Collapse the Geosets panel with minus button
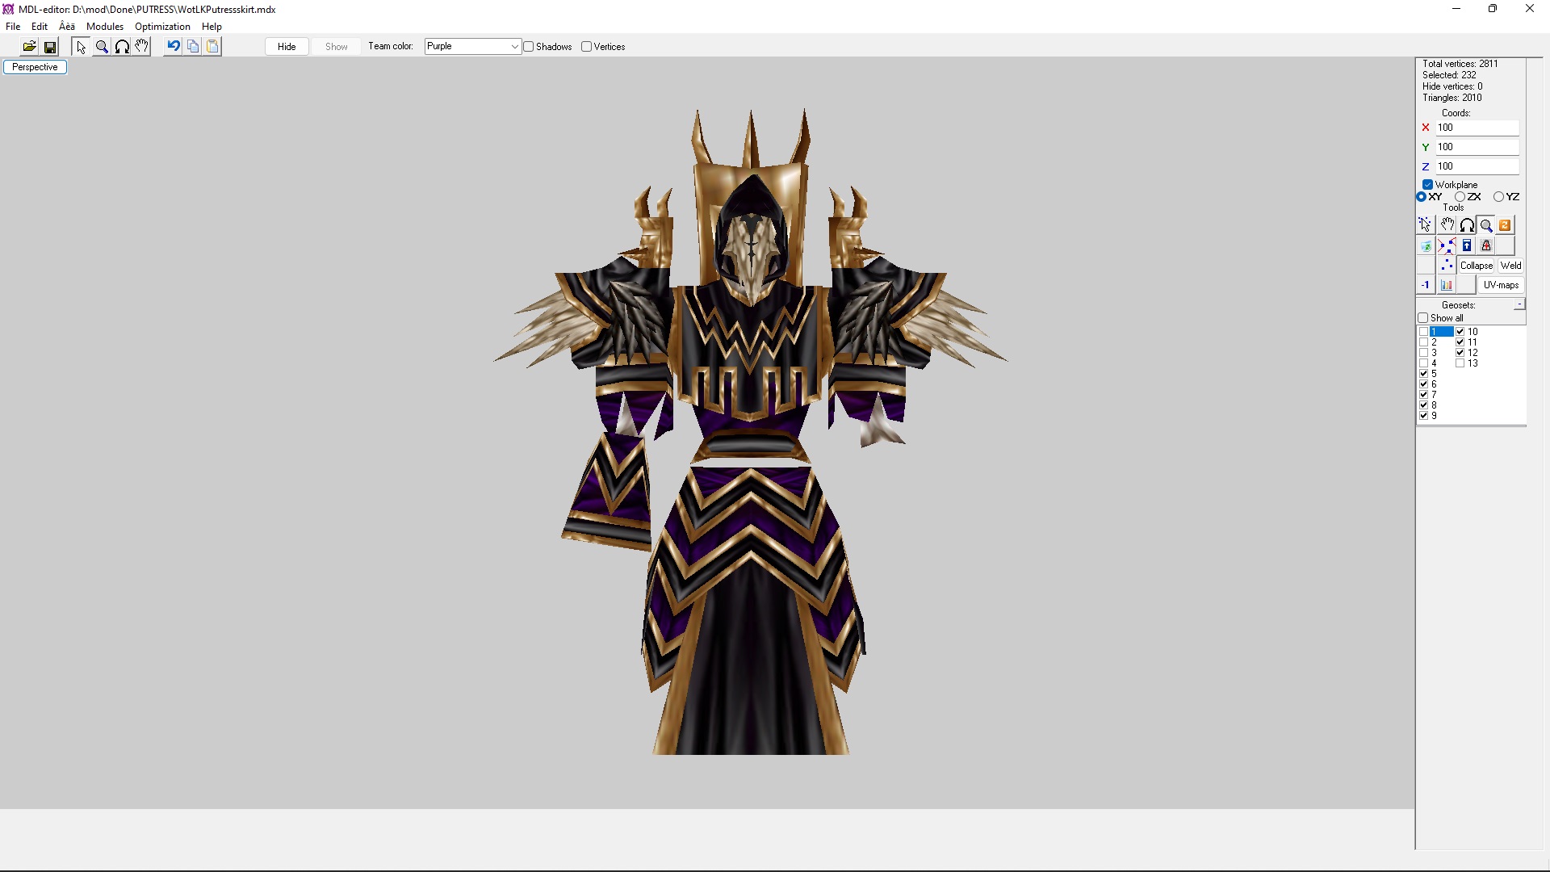 pyautogui.click(x=1519, y=304)
